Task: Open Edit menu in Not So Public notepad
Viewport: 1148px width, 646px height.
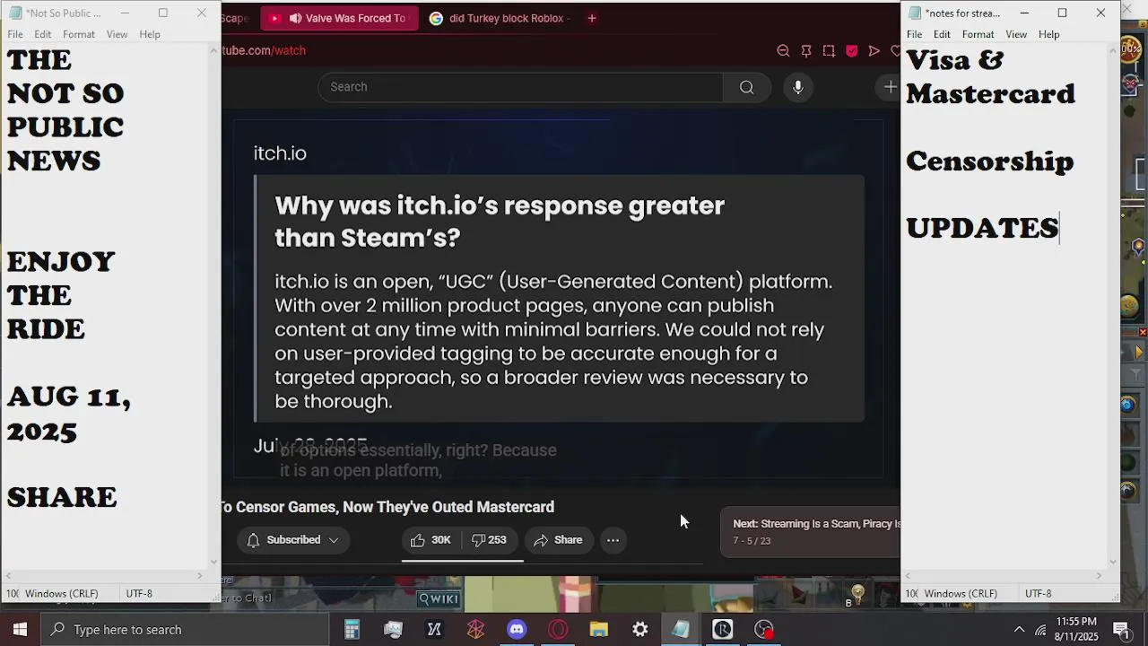Action: tap(43, 34)
